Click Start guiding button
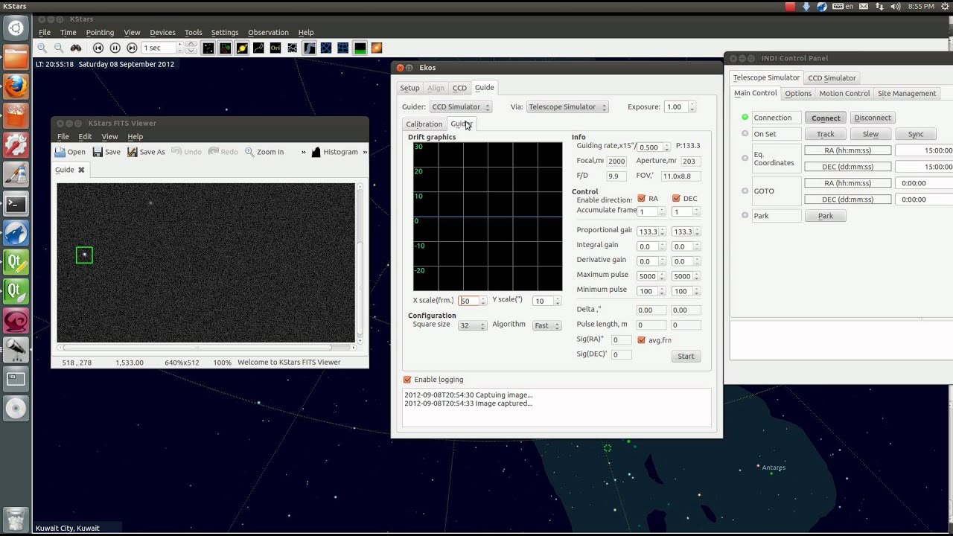Image resolution: width=953 pixels, height=536 pixels. pyautogui.click(x=686, y=357)
